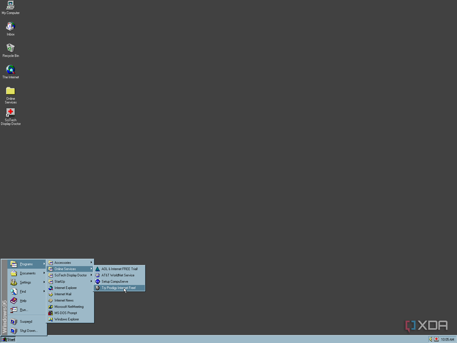The height and width of the screenshot is (343, 457).
Task: Click the CompuServe setup icon
Action: [98, 282]
